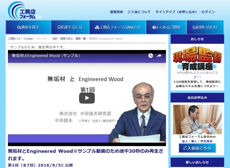The image size is (230, 168).
Task: Click the device icon beside 受講するには
Action: coord(59,27)
